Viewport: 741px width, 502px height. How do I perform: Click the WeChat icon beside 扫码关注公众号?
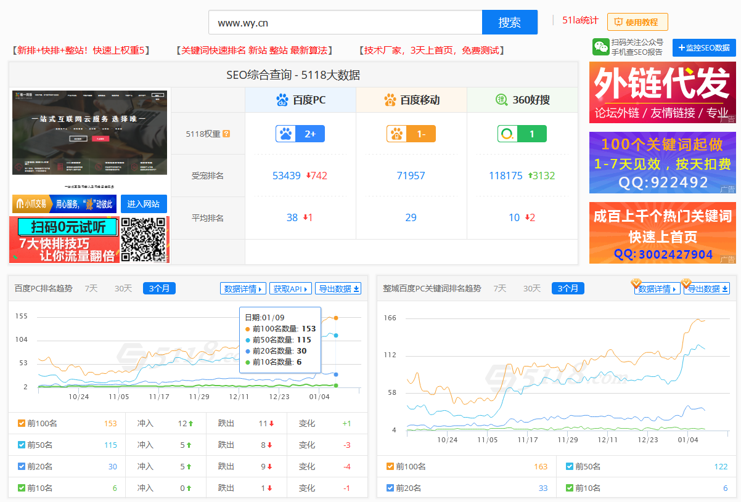click(601, 47)
